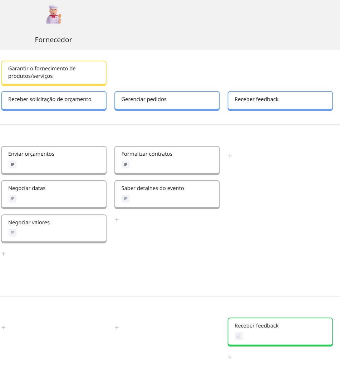Open description icon on Enviar orçamentos card
The width and height of the screenshot is (340, 375).
(x=13, y=165)
